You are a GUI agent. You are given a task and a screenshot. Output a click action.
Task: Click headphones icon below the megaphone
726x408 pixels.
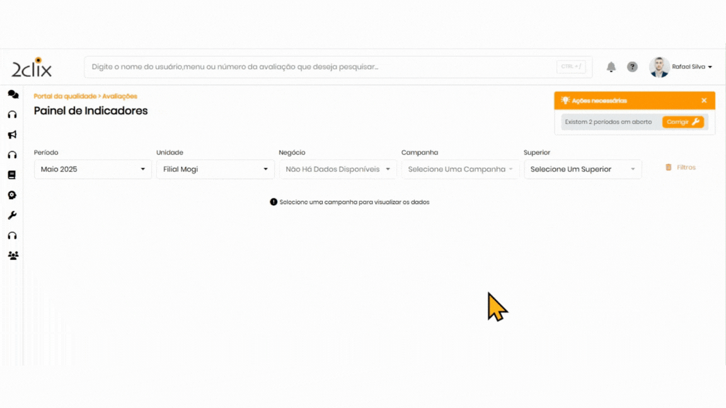[12, 155]
